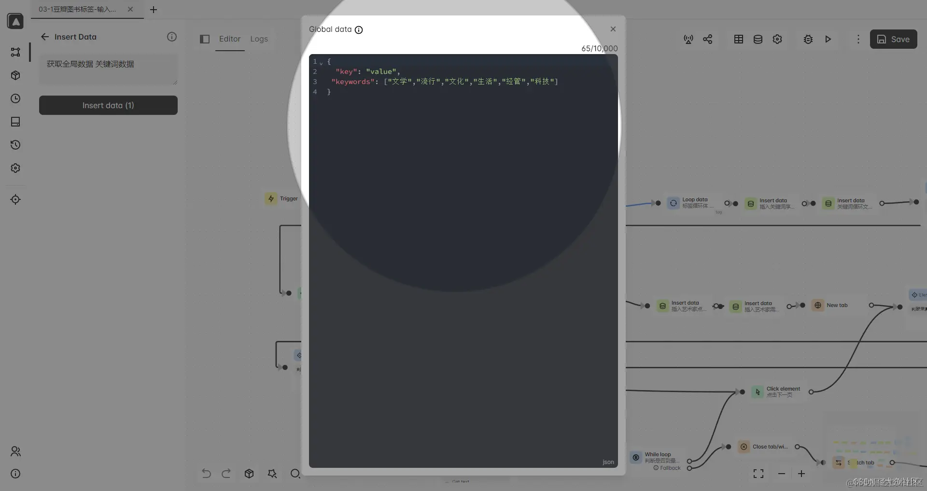Close the 03-1豆瓣图书标签 workflow tab
The image size is (927, 491).
[x=130, y=9]
